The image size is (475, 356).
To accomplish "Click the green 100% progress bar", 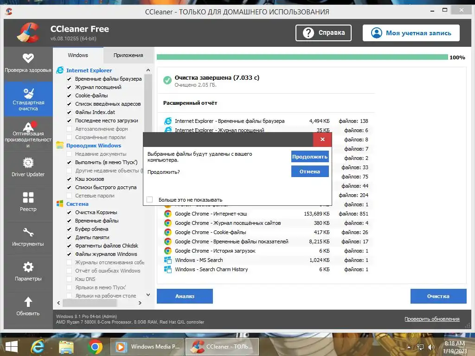I will (x=302, y=57).
